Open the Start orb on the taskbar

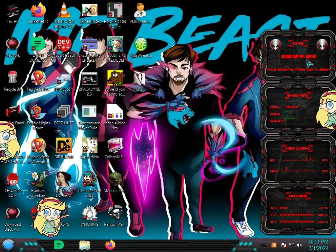pyautogui.click(x=9, y=245)
